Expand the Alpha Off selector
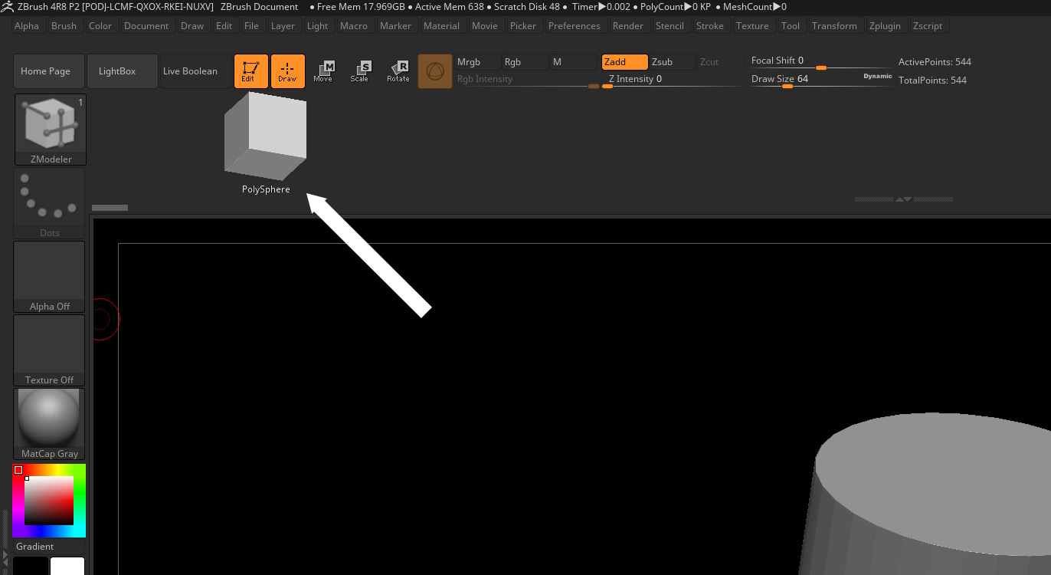Viewport: 1051px width, 575px height. [x=50, y=277]
